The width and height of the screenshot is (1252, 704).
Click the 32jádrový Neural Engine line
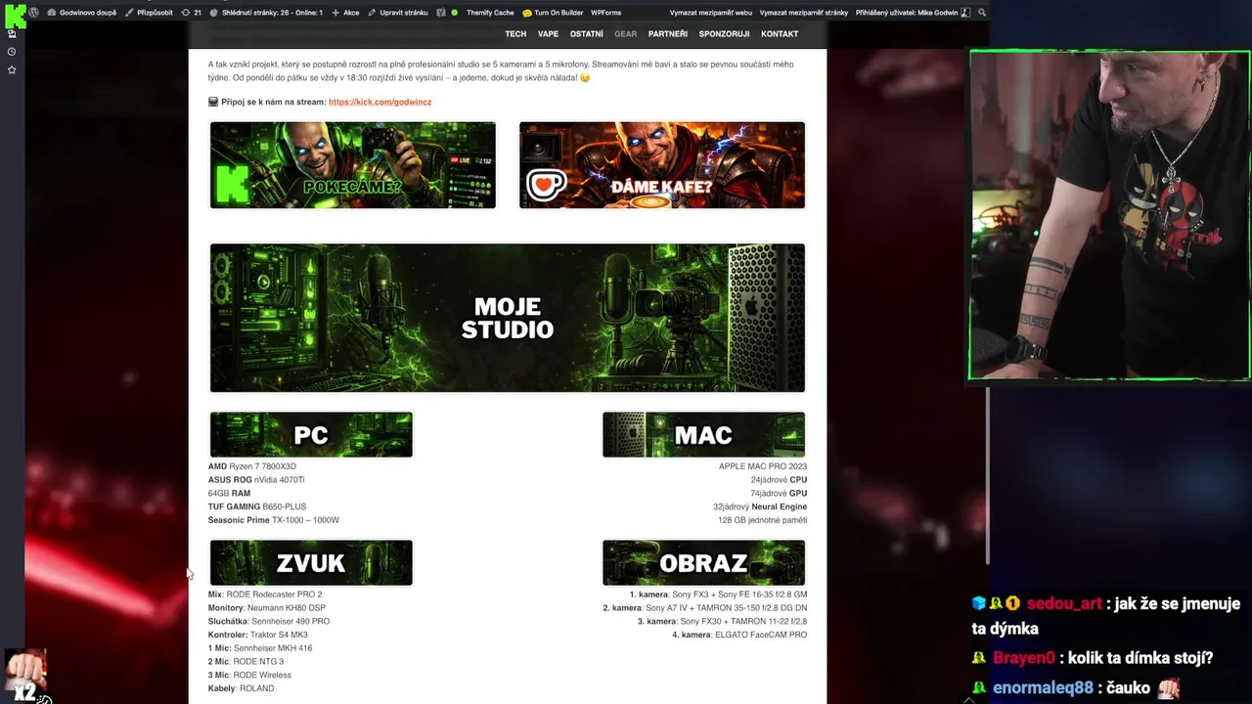[x=760, y=506]
